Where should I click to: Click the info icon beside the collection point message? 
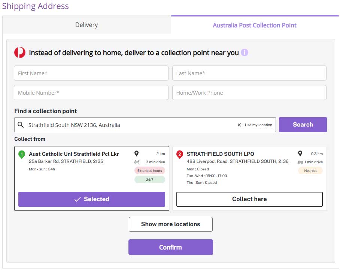(x=244, y=52)
